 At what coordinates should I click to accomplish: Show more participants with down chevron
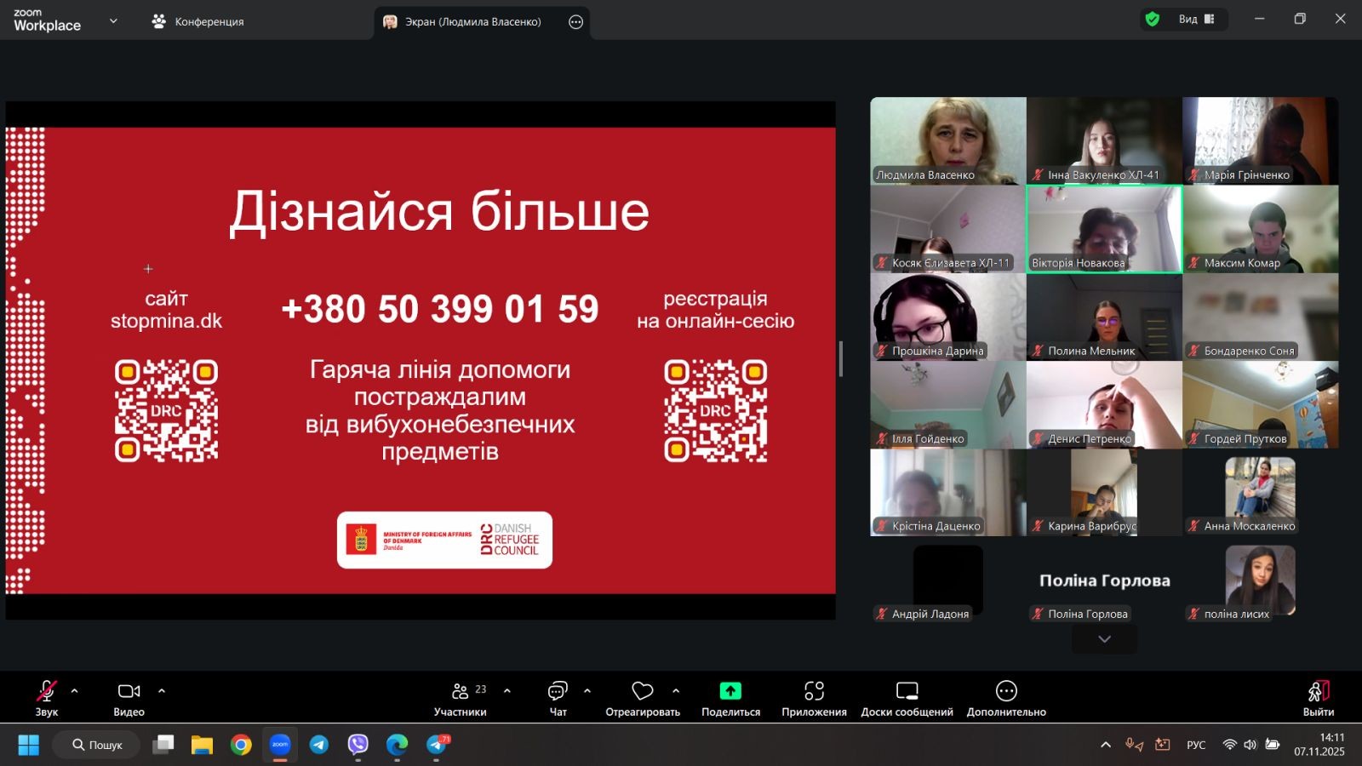(1104, 639)
